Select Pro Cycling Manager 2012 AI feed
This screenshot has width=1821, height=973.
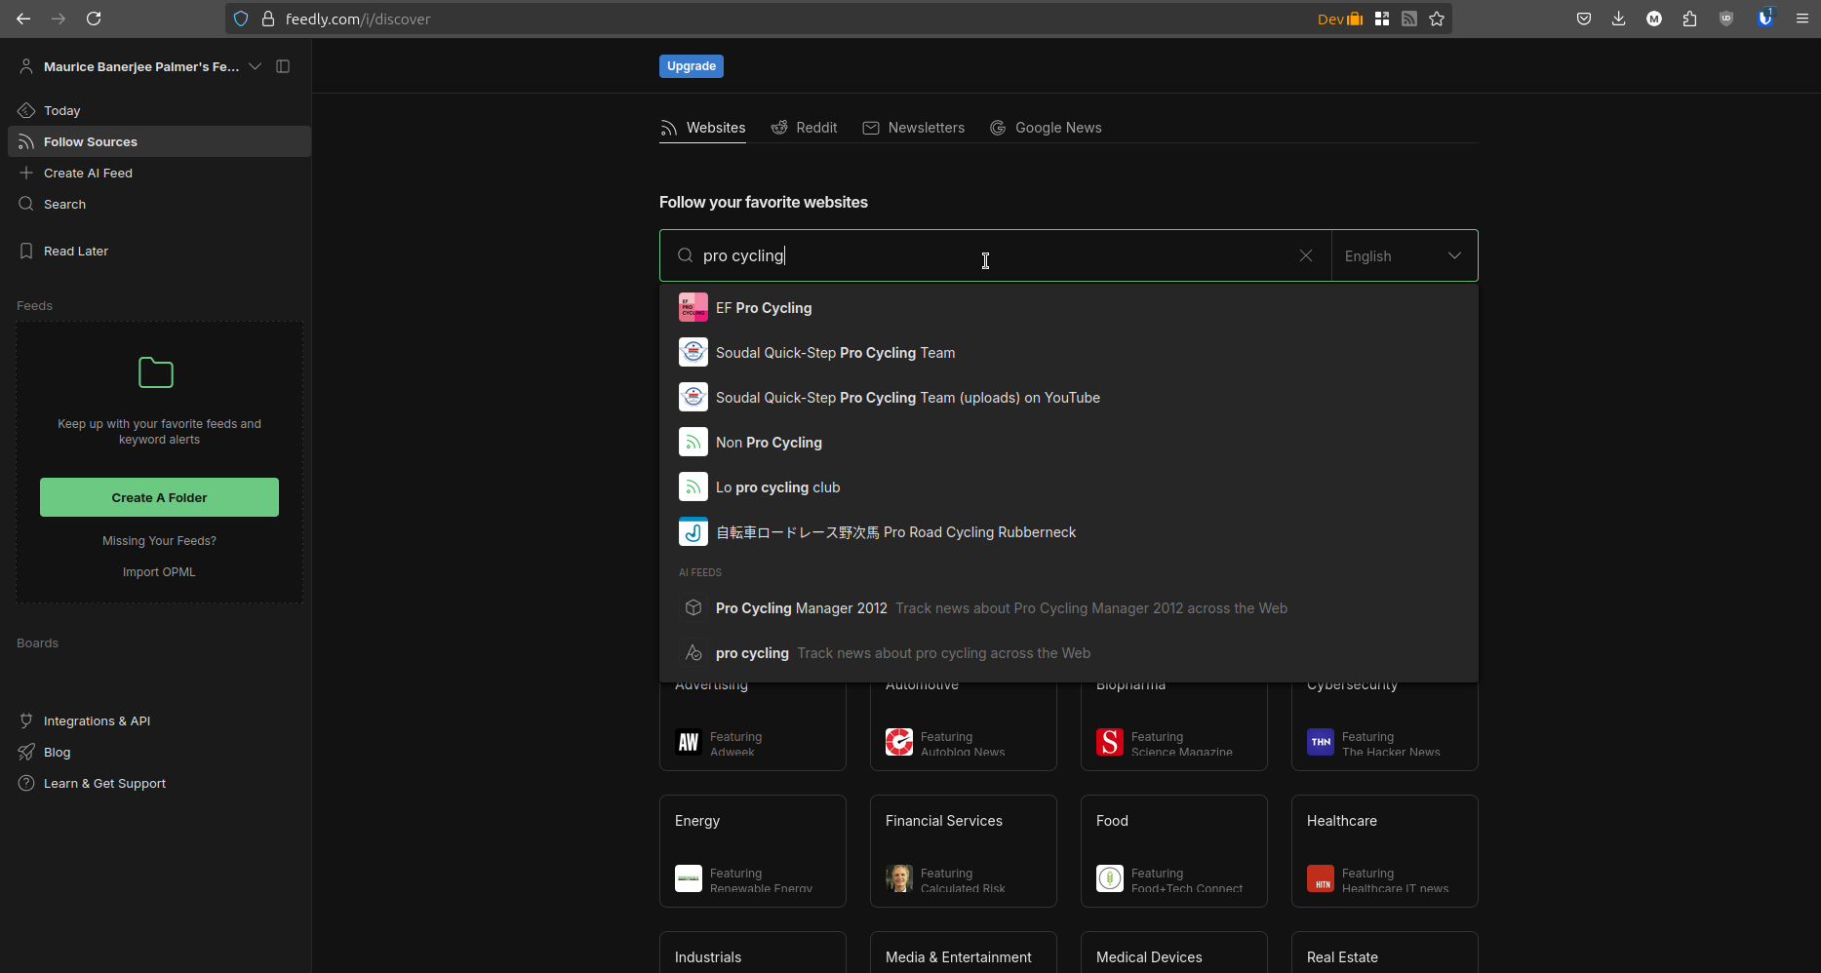801,608
